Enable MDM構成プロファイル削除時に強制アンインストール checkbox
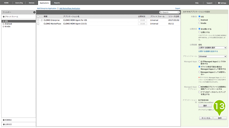Image resolution: width=229 pixels, height=128 pixels. (x=199, y=87)
